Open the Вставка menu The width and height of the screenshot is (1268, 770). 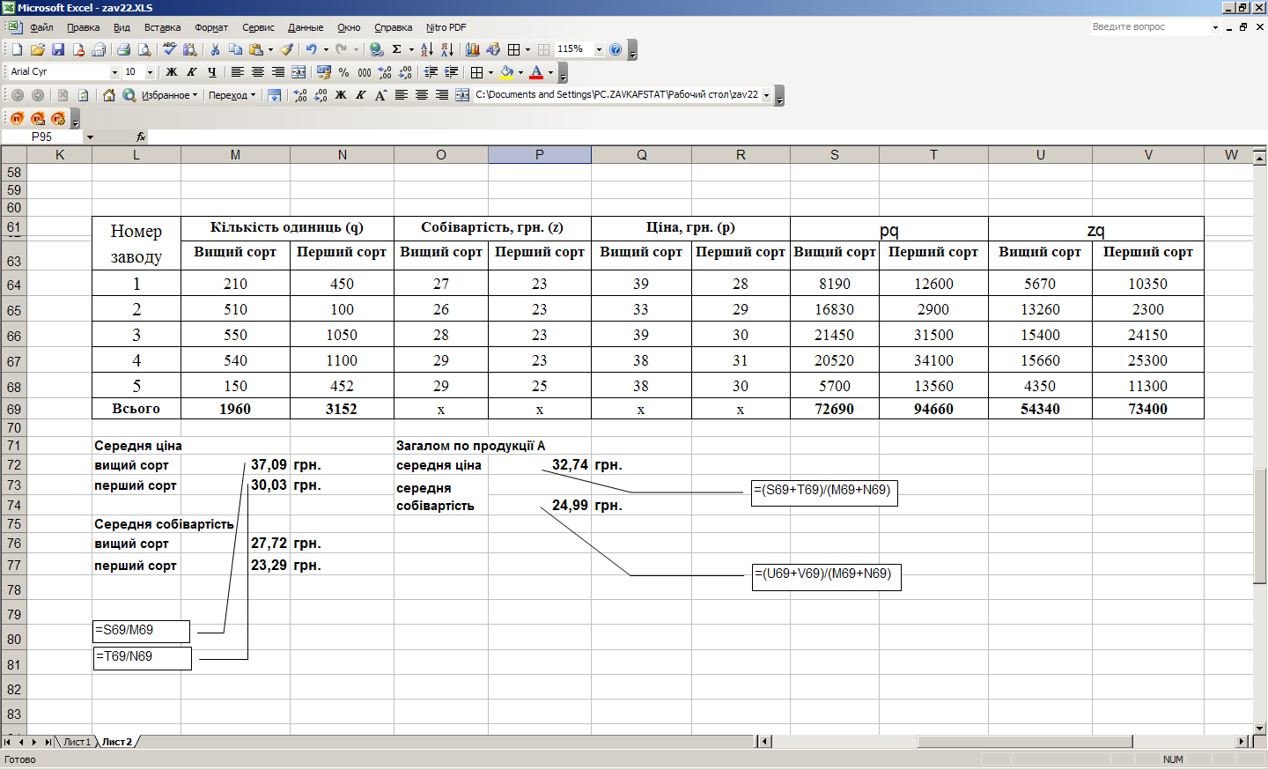(x=162, y=27)
